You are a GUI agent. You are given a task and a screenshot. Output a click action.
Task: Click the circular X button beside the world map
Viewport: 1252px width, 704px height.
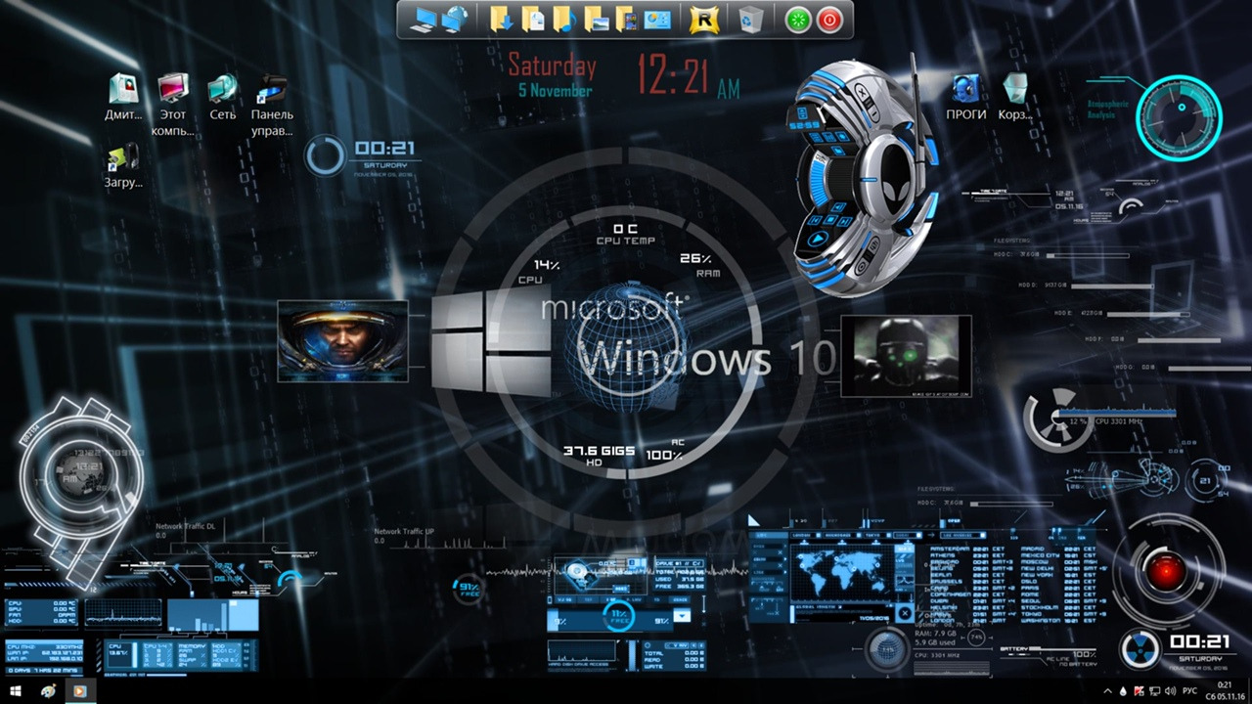(905, 614)
